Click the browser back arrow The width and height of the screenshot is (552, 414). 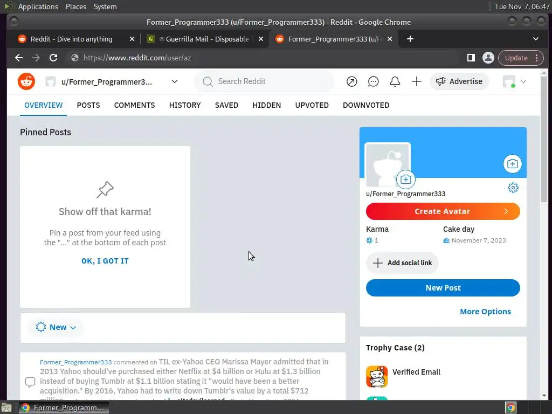tap(19, 58)
